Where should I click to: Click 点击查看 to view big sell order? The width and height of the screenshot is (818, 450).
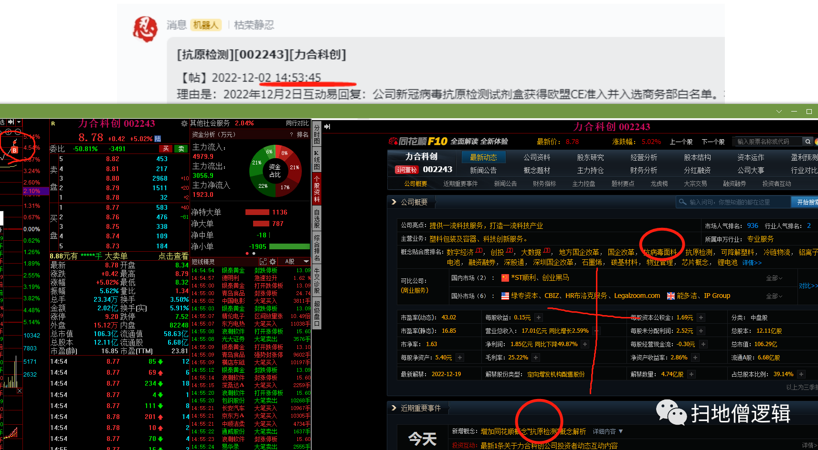(x=173, y=256)
